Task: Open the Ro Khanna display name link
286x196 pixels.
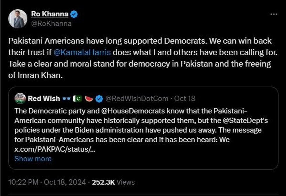Action: pos(50,14)
